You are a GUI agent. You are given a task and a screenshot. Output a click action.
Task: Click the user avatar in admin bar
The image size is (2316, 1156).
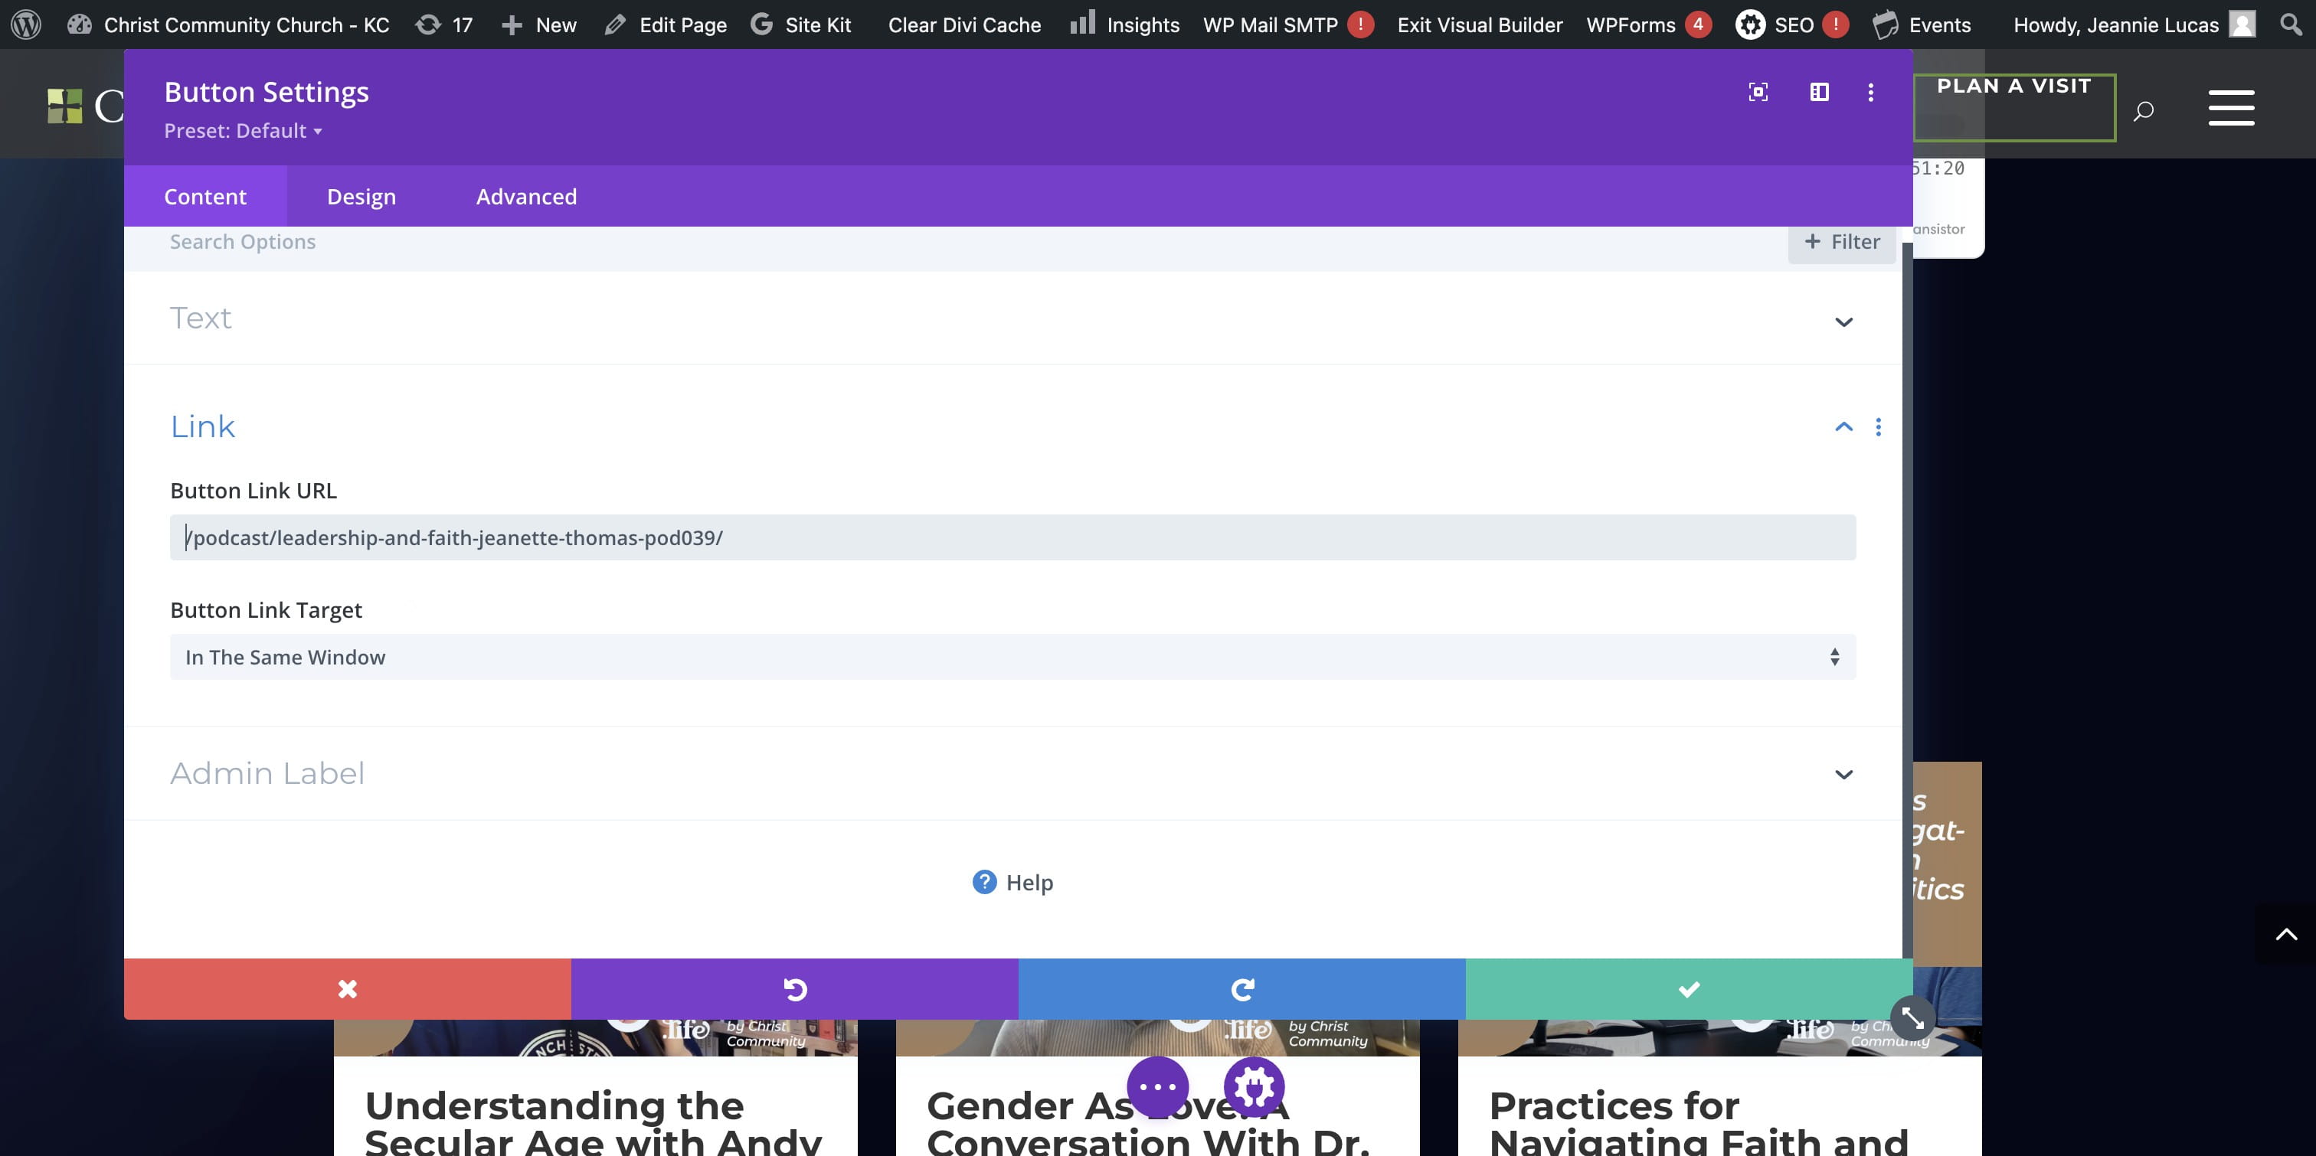pos(2242,24)
